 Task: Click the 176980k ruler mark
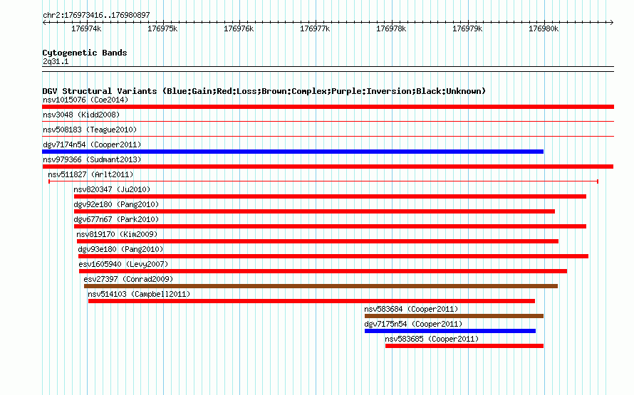point(544,28)
